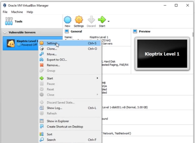The height and width of the screenshot is (143, 195).
Task: Click the General section header
Action: (76, 31)
